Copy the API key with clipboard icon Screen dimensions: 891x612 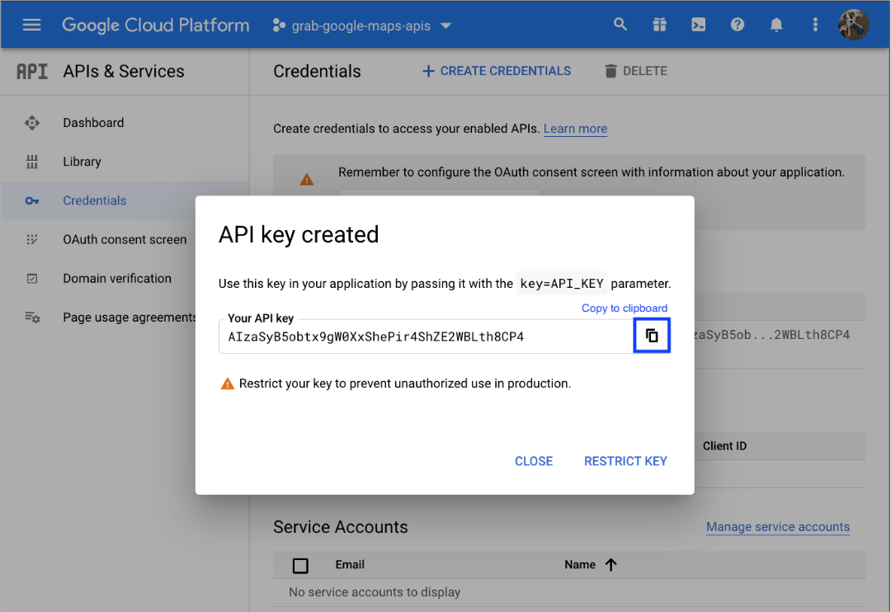(652, 336)
